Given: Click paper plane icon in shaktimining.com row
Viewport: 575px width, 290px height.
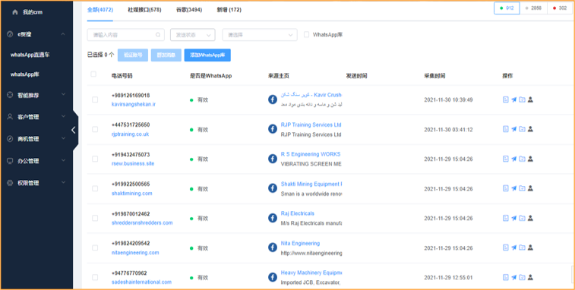Looking at the screenshot, I should pos(513,188).
